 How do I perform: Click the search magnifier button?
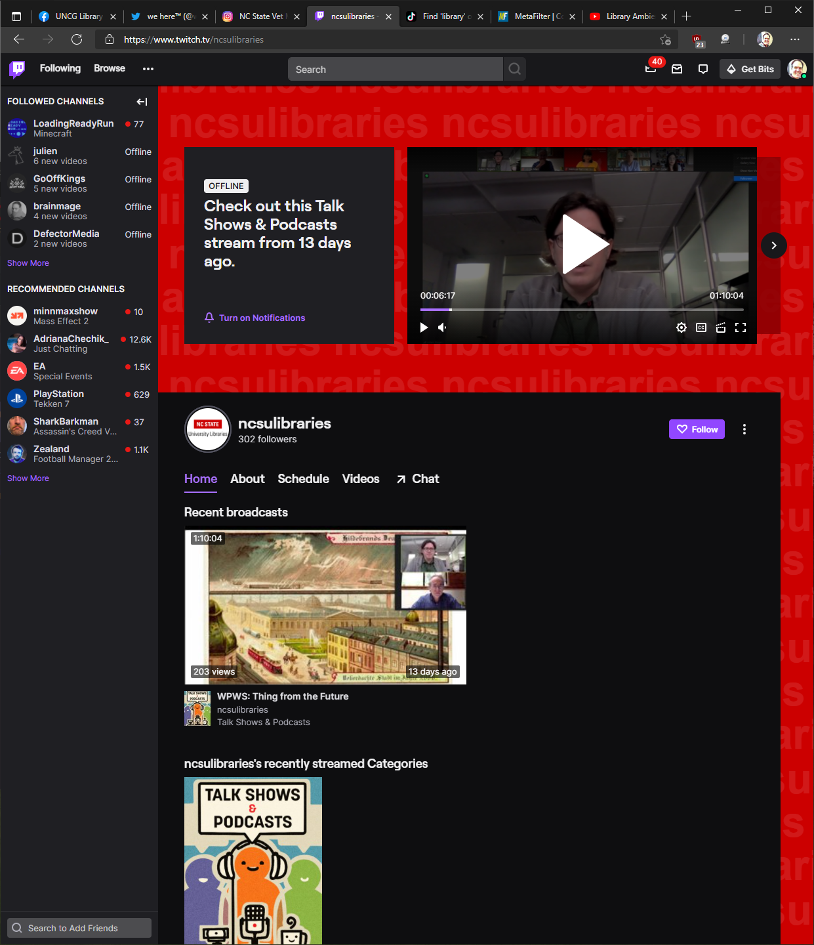coord(515,69)
